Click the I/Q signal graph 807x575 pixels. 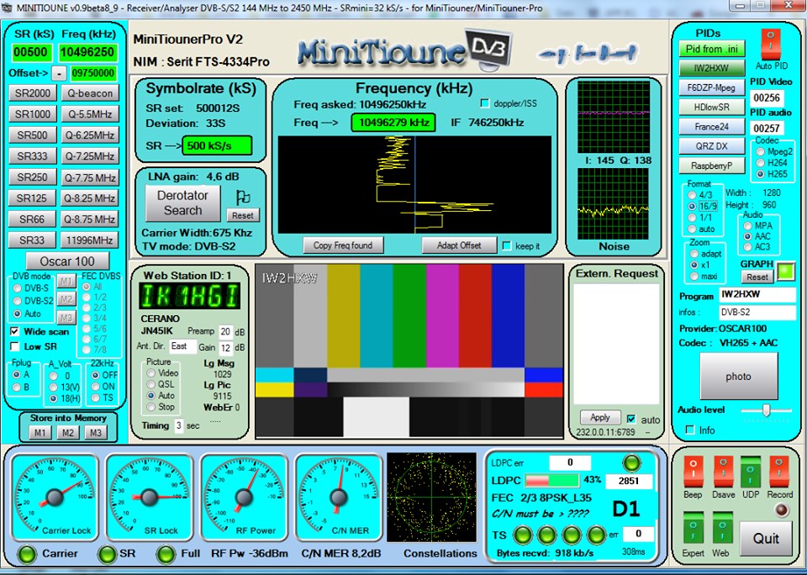point(614,117)
